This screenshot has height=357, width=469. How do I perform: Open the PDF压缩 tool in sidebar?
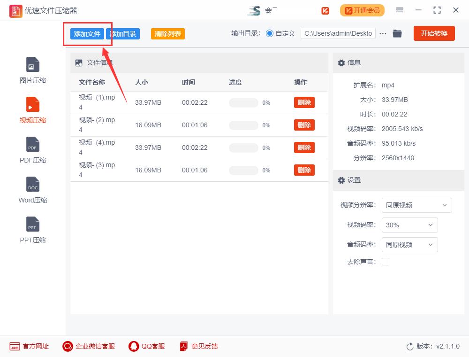(x=32, y=149)
